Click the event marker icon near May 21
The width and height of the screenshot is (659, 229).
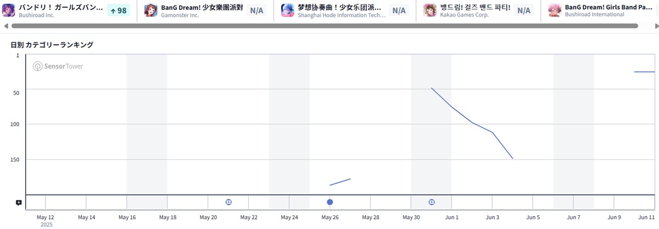coord(228,202)
